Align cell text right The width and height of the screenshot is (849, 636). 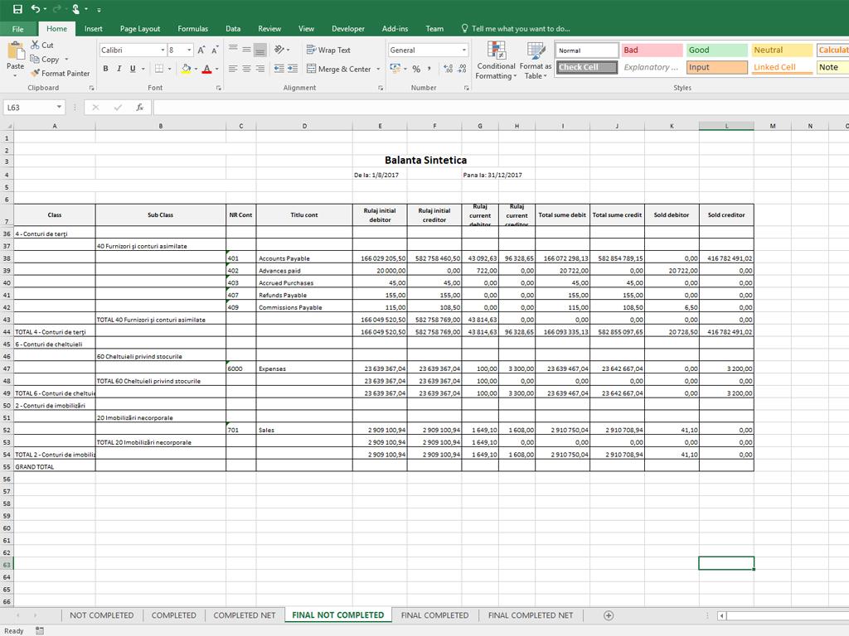coord(260,69)
